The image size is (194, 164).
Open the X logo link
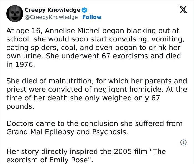183,9
